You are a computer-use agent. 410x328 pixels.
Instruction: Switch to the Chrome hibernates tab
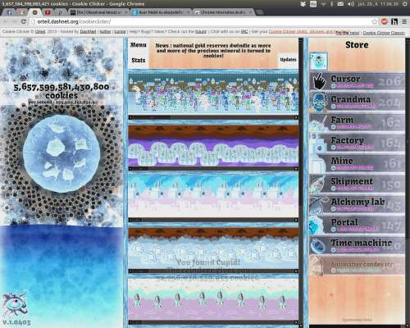(x=224, y=12)
